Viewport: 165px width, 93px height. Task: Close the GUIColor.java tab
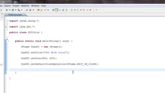click(x=23, y=14)
